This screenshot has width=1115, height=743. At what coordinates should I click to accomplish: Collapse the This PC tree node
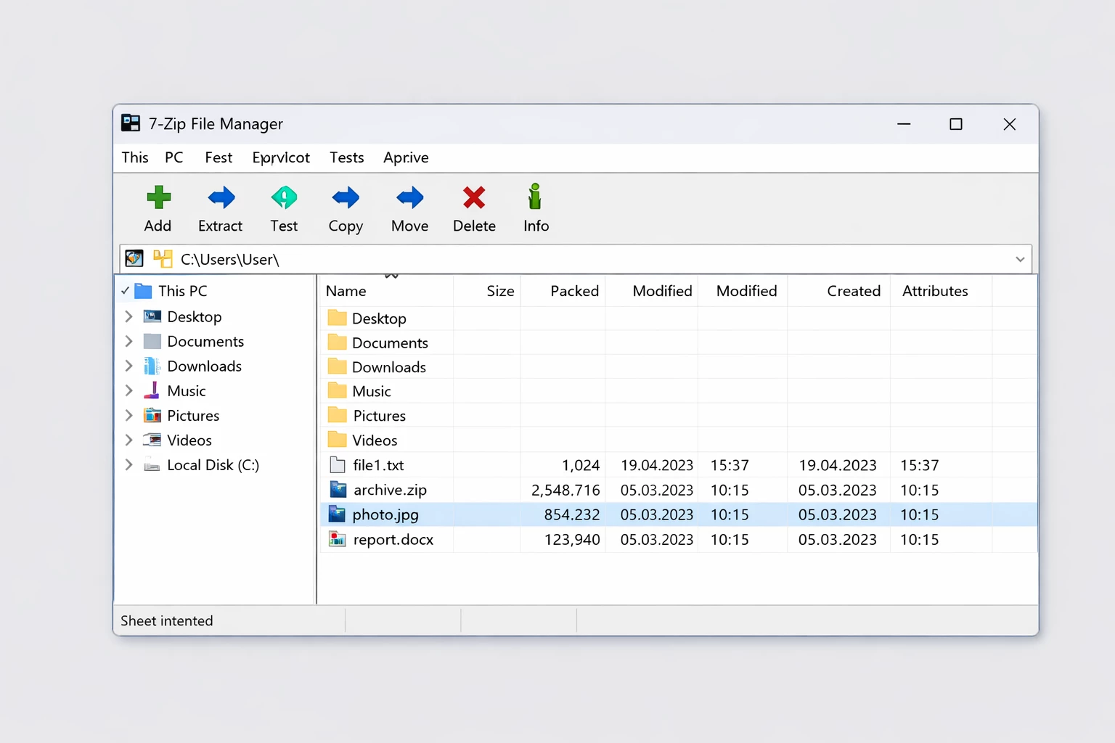pyautogui.click(x=126, y=291)
